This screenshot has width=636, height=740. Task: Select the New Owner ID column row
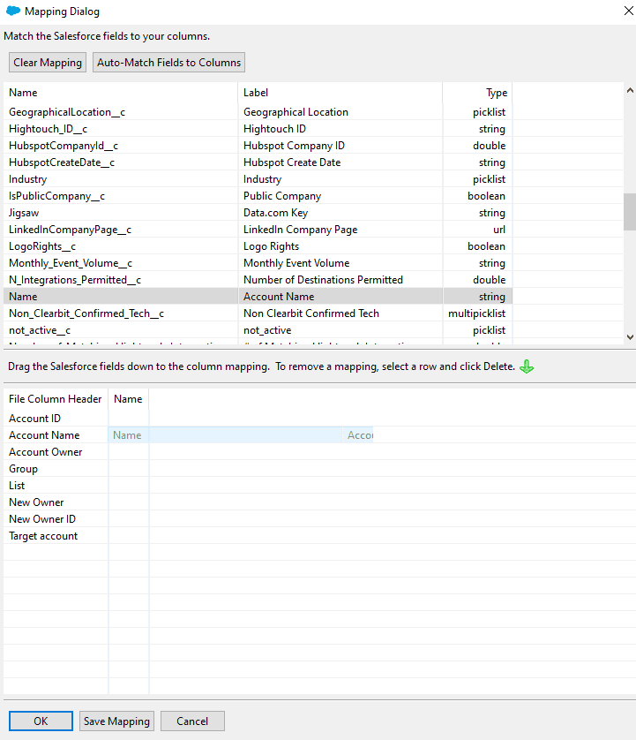(x=42, y=519)
